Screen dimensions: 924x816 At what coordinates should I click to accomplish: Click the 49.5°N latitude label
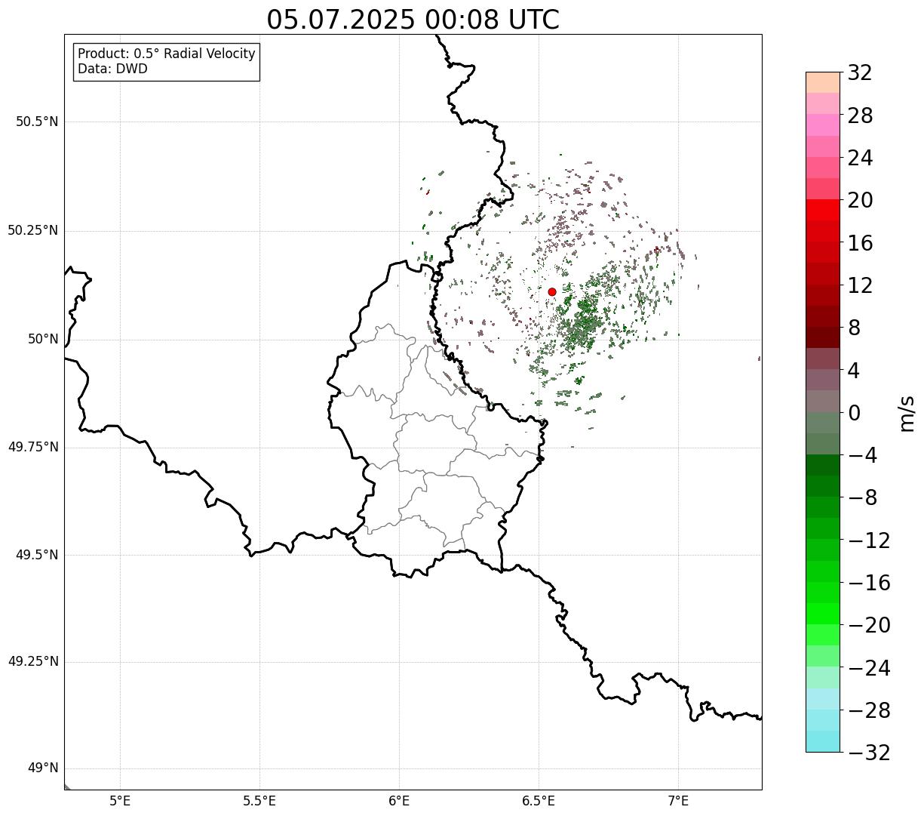[x=37, y=555]
